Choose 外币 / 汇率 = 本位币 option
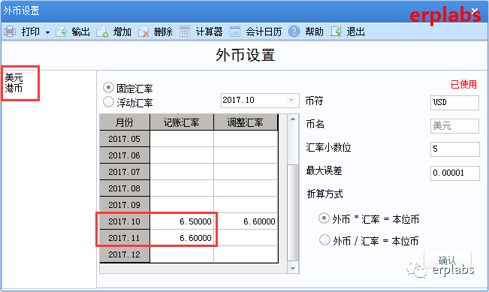 click(x=324, y=240)
